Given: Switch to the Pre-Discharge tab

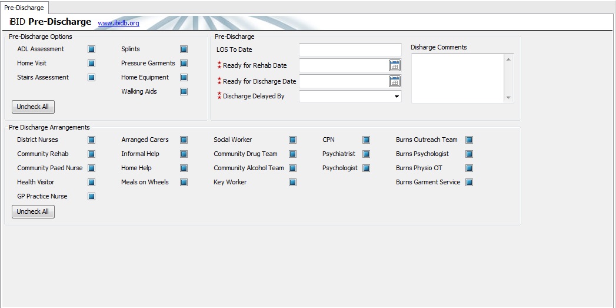Looking at the screenshot, I should tap(24, 8).
